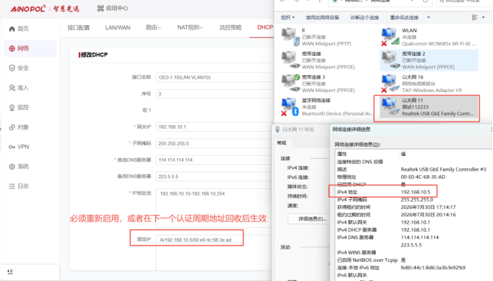This screenshot has width=493, height=281.
Task: Expand the 组织 toolbar dropdown
Action: (x=288, y=18)
